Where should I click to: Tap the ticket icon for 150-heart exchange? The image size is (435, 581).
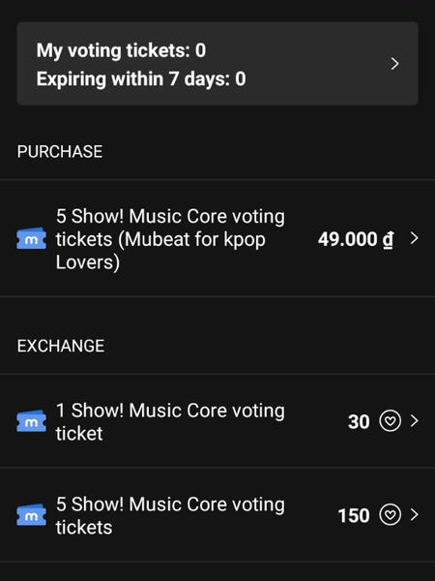(32, 515)
